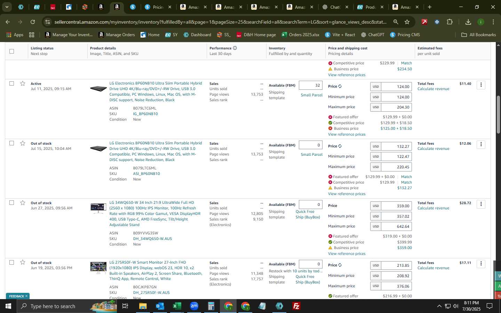Open Windows Start menu
Image resolution: width=501 pixels, height=313 pixels.
pyautogui.click(x=8, y=306)
